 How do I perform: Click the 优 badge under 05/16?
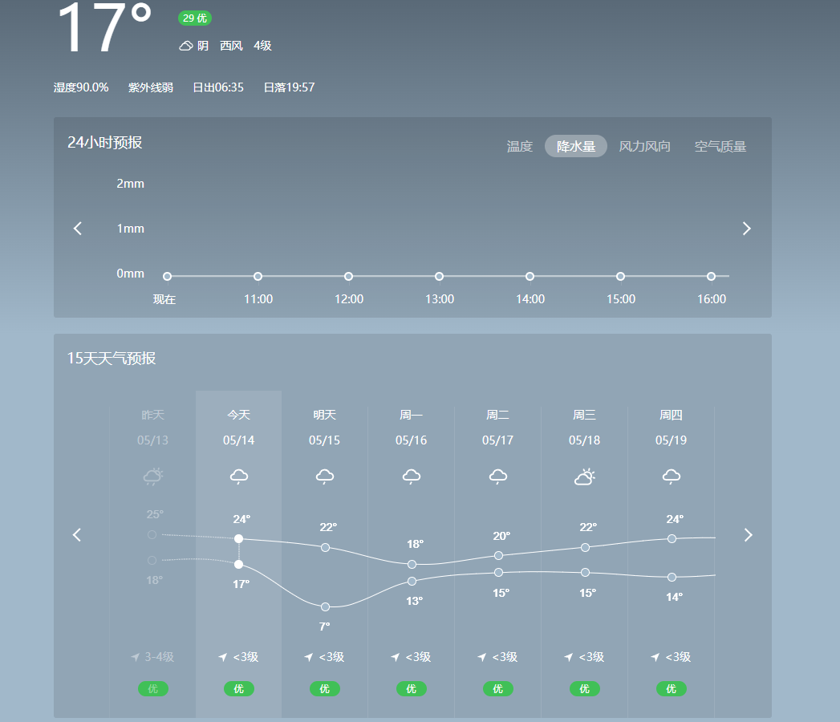(x=412, y=689)
